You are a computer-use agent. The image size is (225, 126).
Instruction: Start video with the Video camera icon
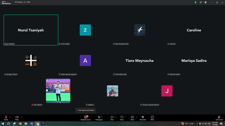click(17, 117)
